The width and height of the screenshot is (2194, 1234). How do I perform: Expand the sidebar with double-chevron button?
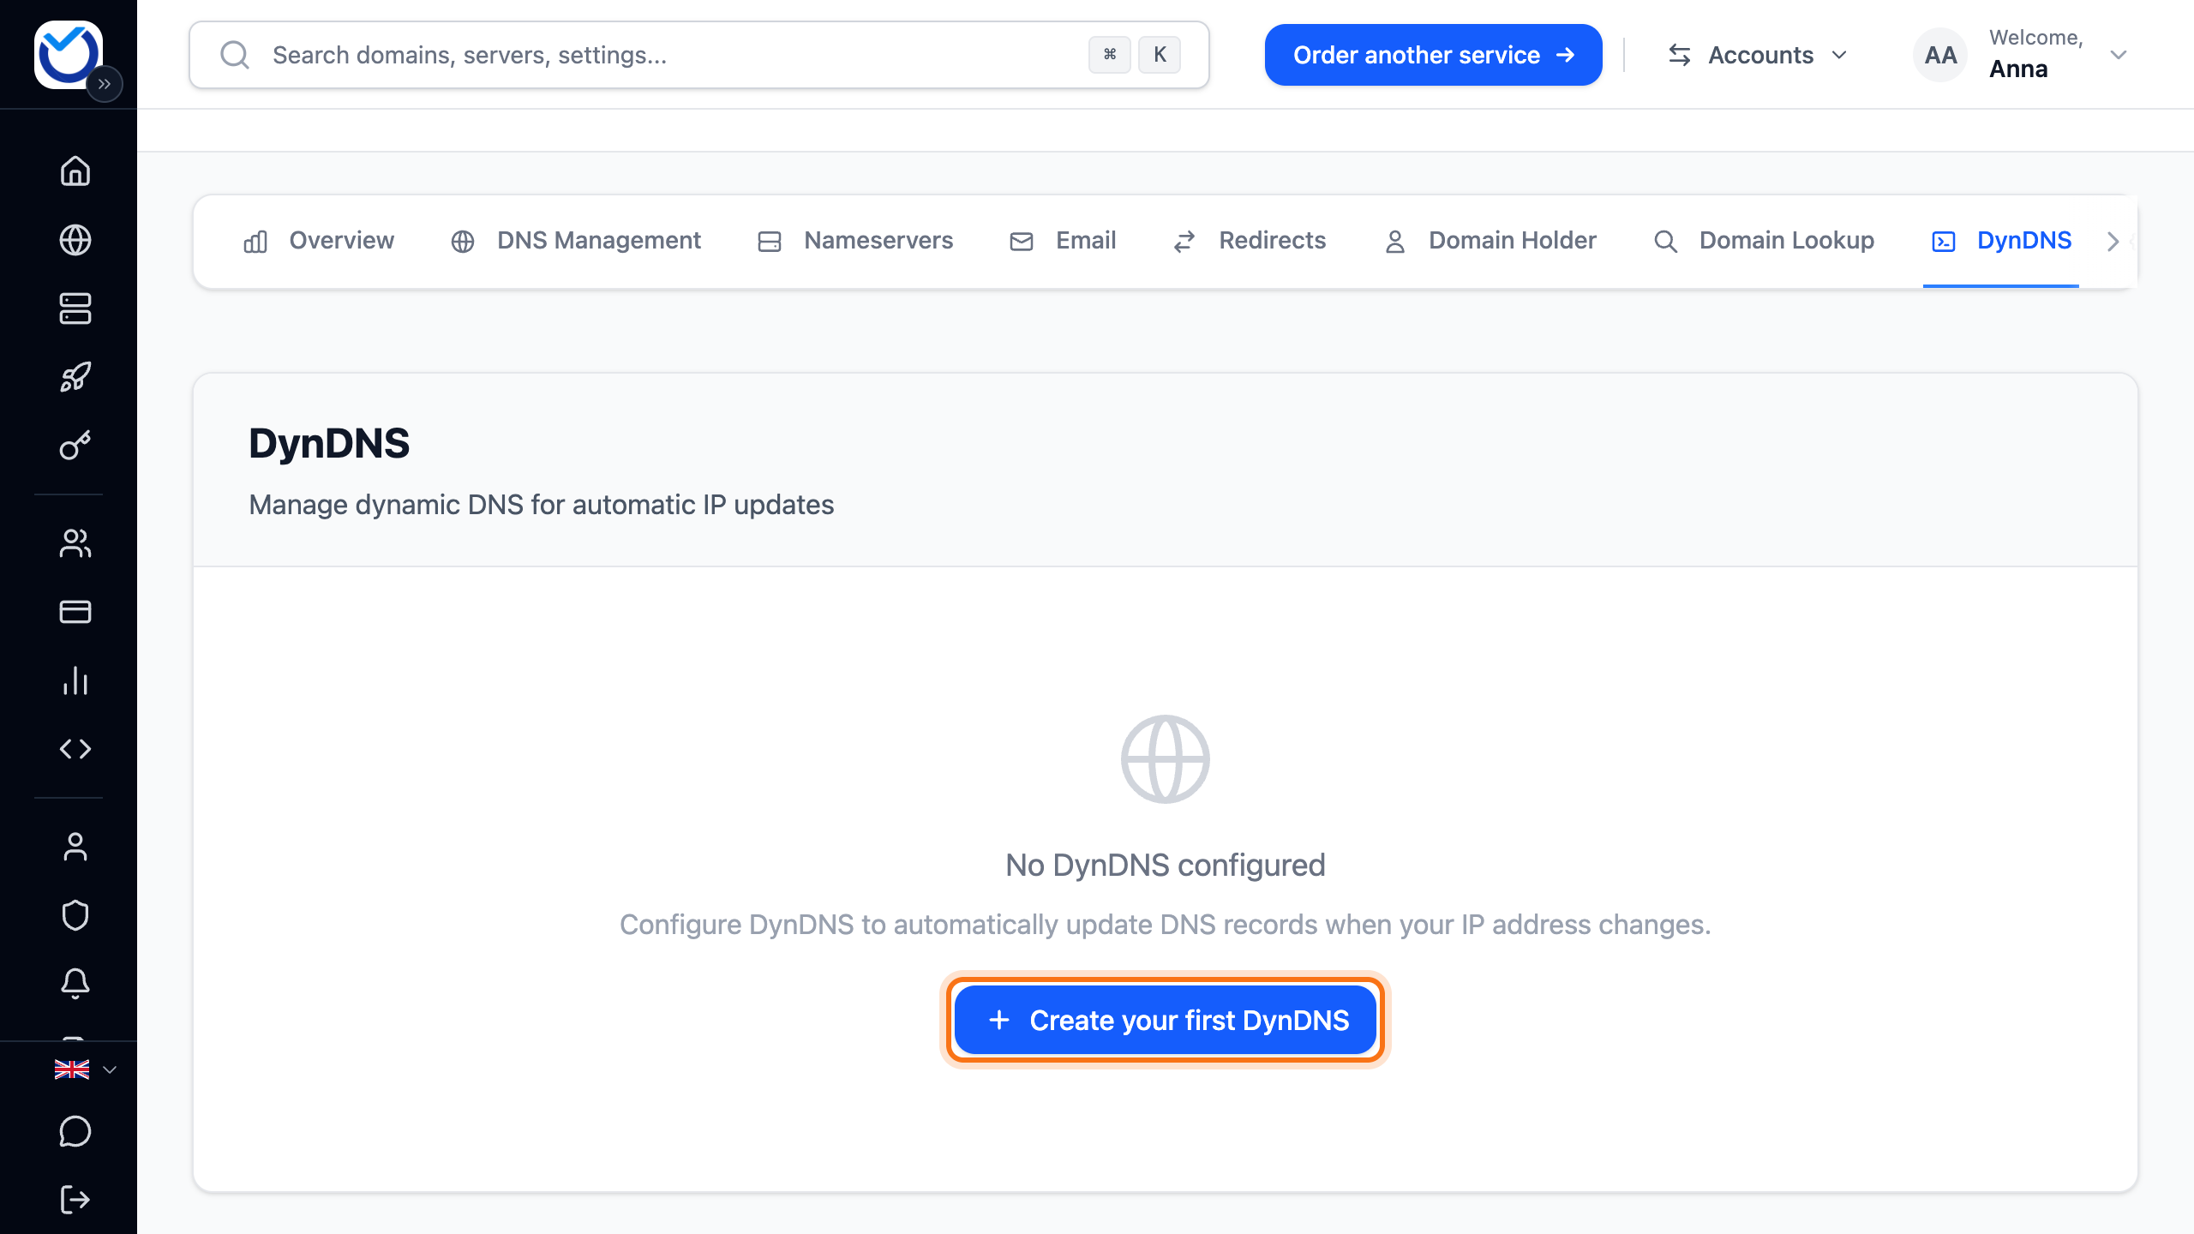105,84
